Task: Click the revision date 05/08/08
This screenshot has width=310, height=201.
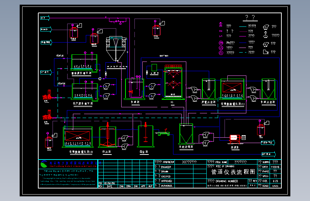Action: click(x=109, y=183)
